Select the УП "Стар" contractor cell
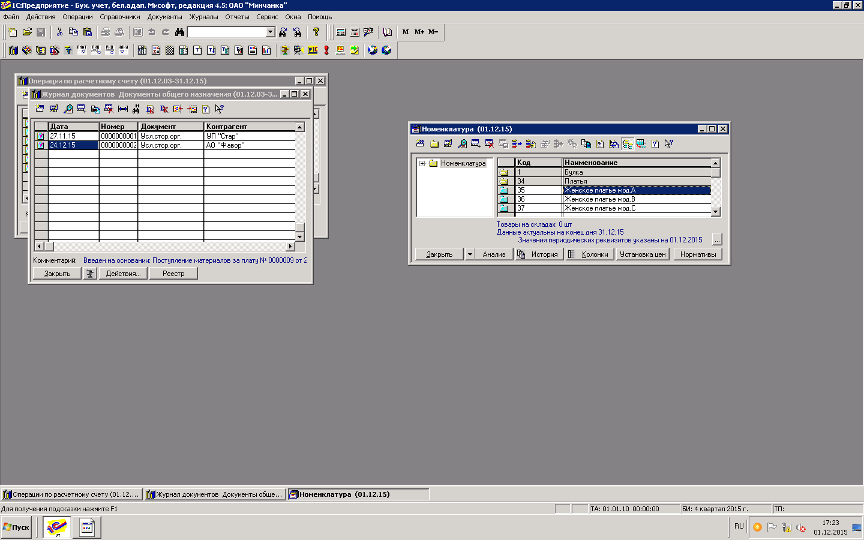This screenshot has height=540, width=864. point(250,136)
